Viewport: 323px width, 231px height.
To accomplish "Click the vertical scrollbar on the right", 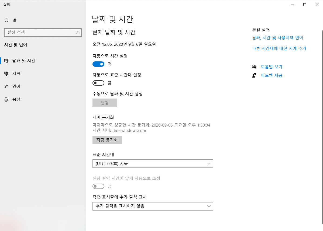I will (x=322, y=127).
